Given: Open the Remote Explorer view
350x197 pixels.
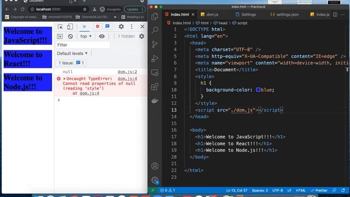Looking at the screenshot, I should coord(155,73).
